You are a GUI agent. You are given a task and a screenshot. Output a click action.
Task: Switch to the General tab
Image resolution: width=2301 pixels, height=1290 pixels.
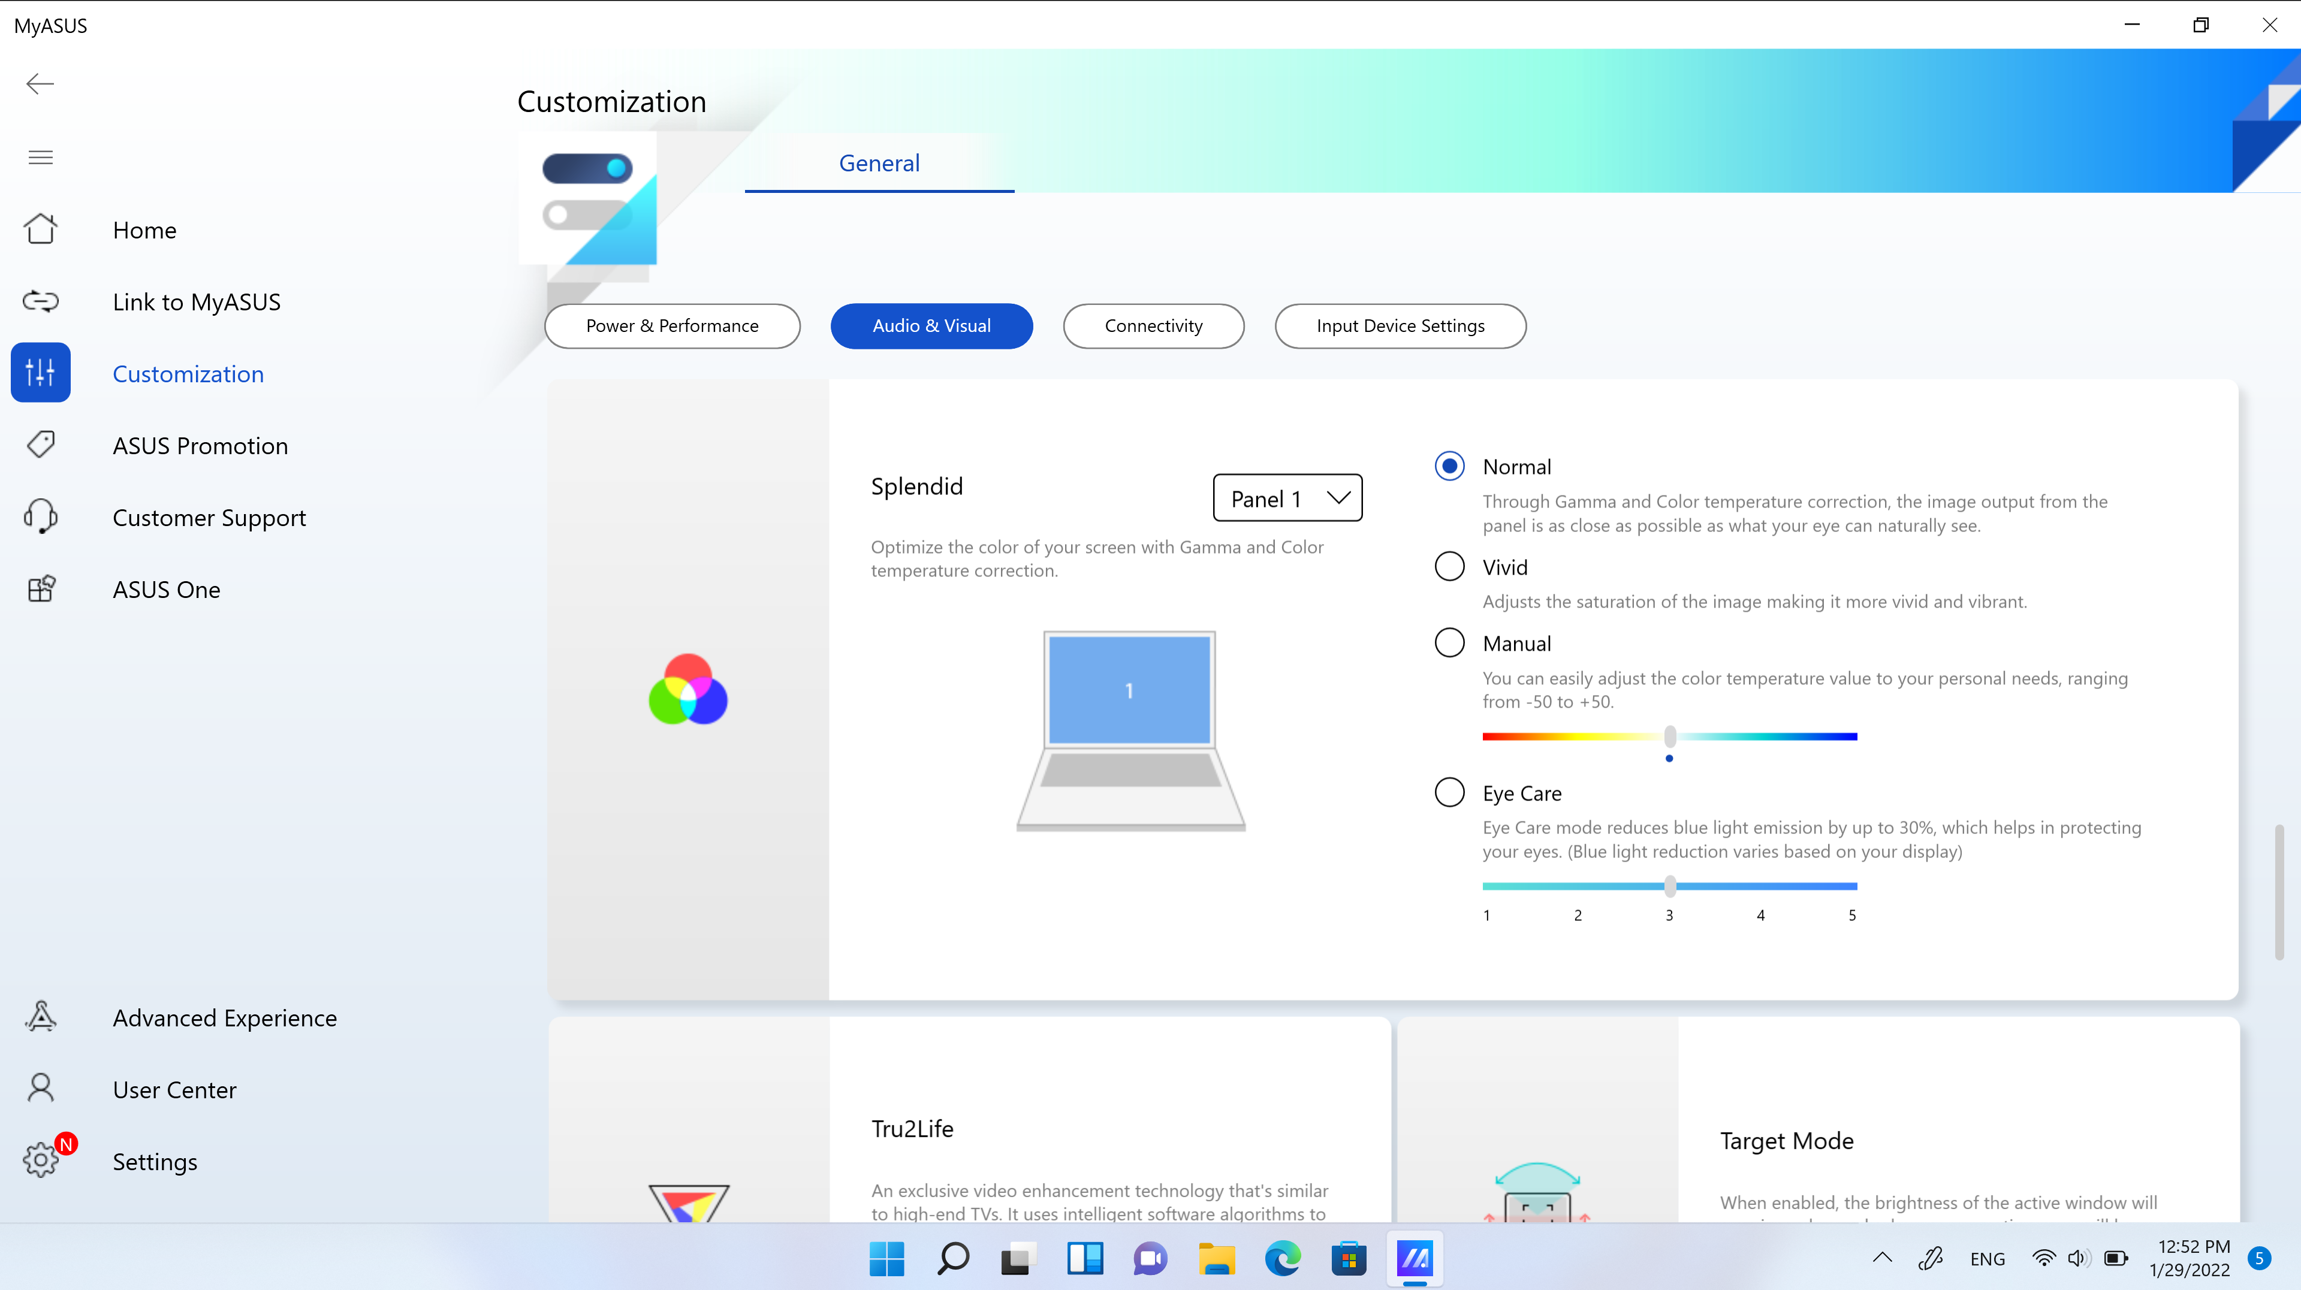(x=879, y=164)
